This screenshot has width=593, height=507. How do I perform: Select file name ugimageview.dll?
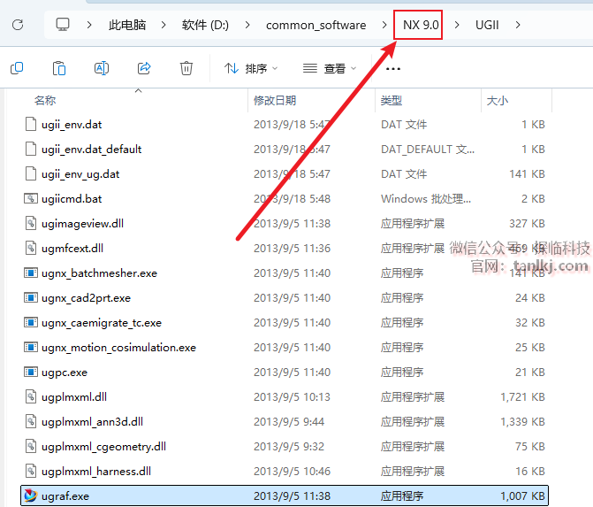click(82, 224)
